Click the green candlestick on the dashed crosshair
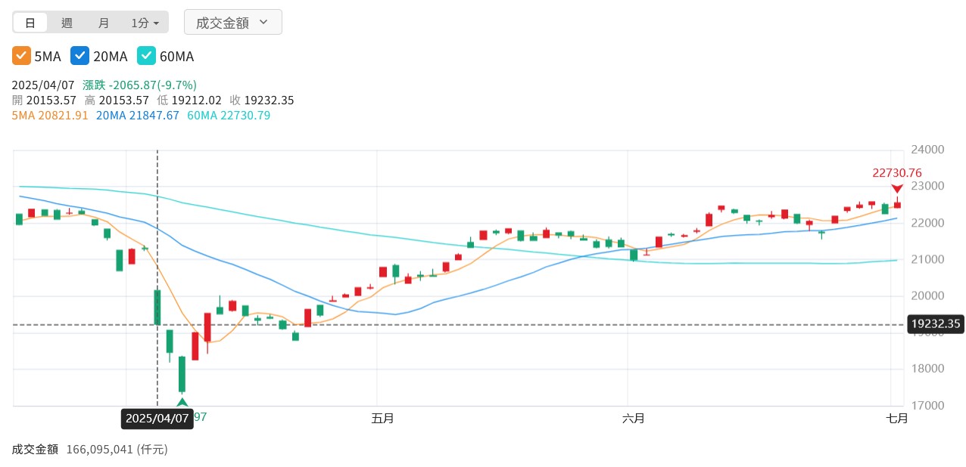 point(157,307)
